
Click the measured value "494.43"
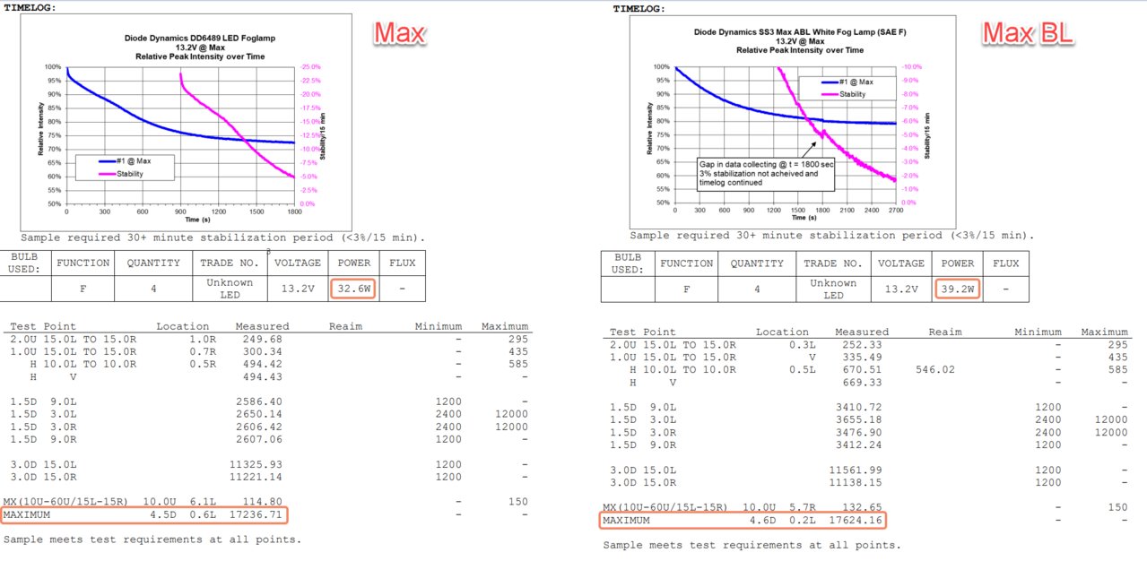[x=263, y=376]
